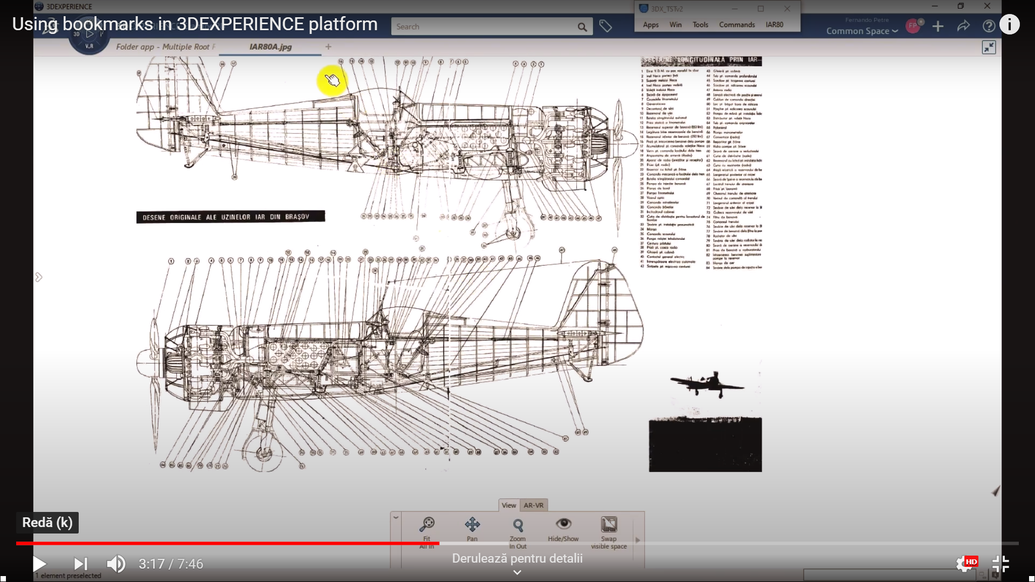Click the 3:17 / 7:46 time display
This screenshot has height=582, width=1035.
pyautogui.click(x=171, y=564)
